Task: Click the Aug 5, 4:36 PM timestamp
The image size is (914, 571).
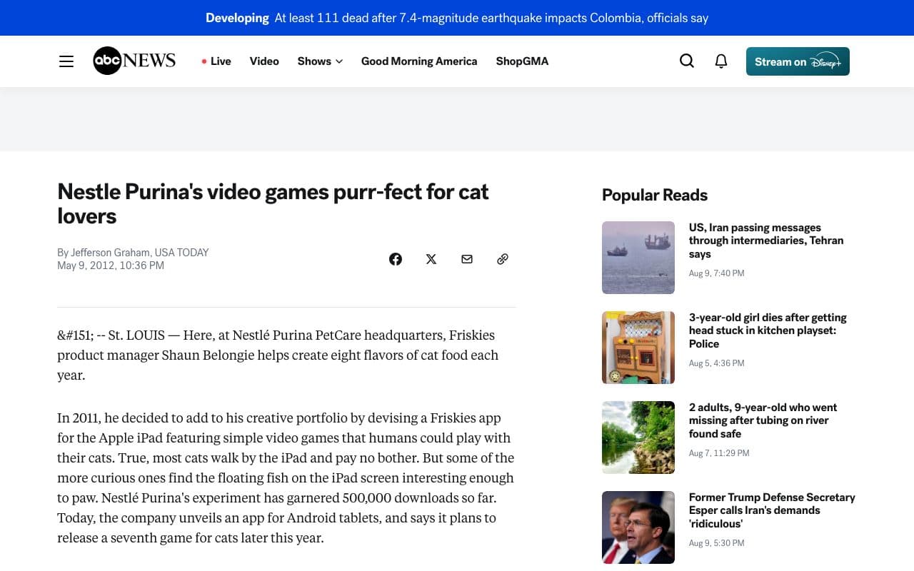Action: pos(716,363)
